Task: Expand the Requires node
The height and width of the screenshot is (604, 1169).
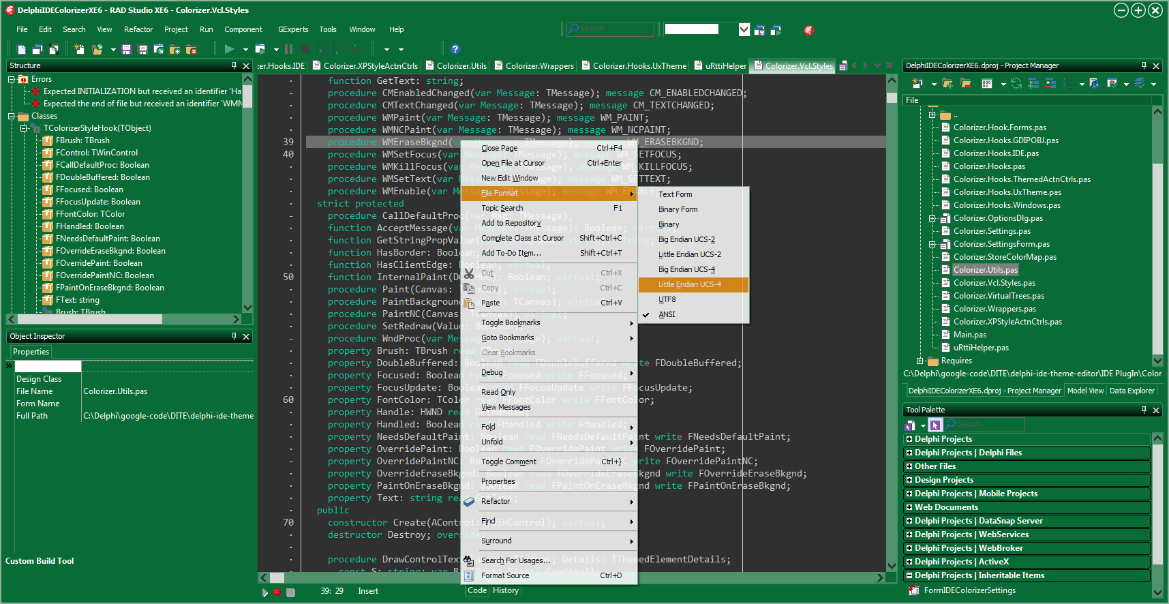Action: click(920, 361)
